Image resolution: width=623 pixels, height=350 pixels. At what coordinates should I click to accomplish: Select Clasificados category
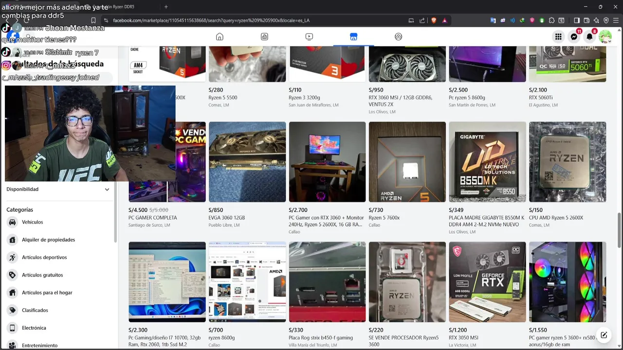[35, 310]
